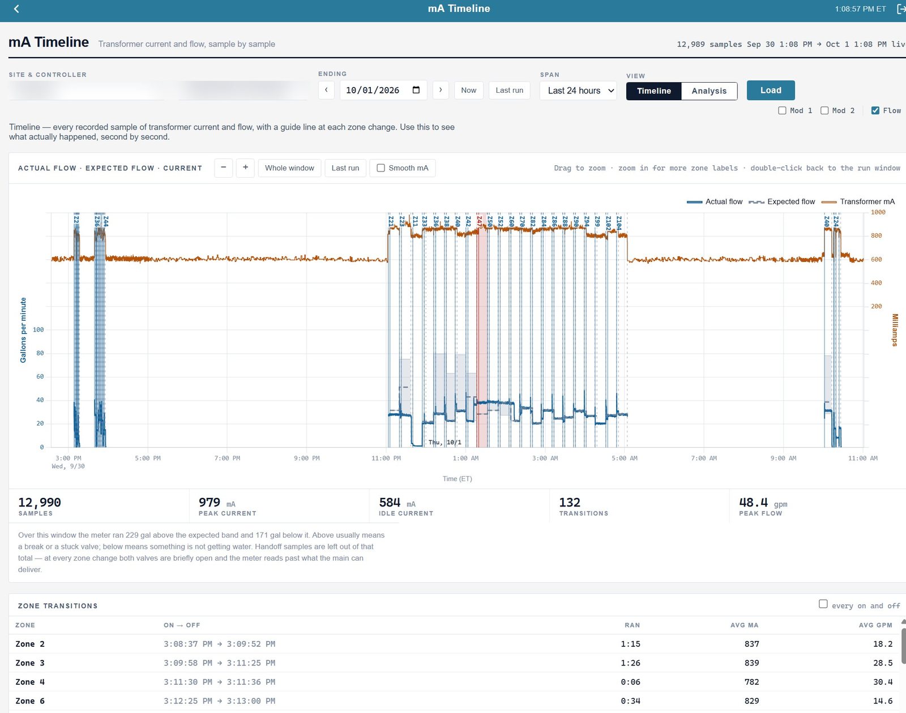
Task: Click Last run next to Now
Action: pyautogui.click(x=510, y=90)
